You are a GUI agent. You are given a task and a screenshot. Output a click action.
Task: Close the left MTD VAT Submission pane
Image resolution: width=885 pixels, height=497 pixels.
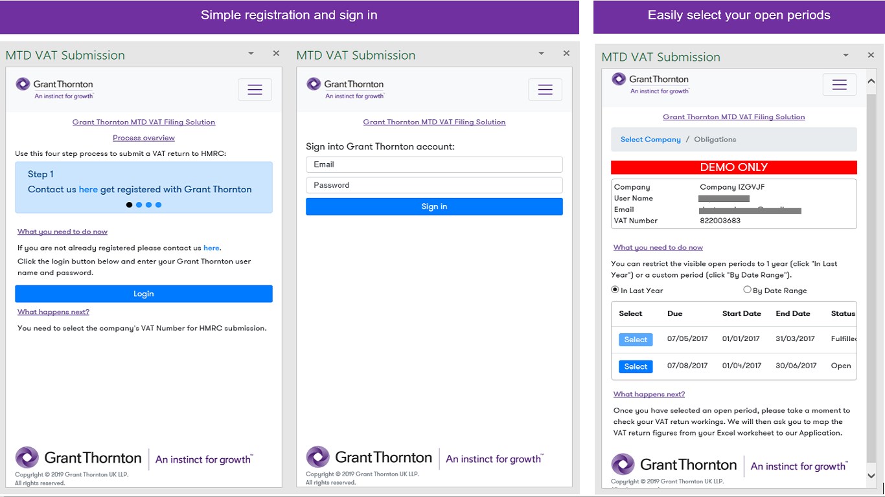click(x=276, y=54)
